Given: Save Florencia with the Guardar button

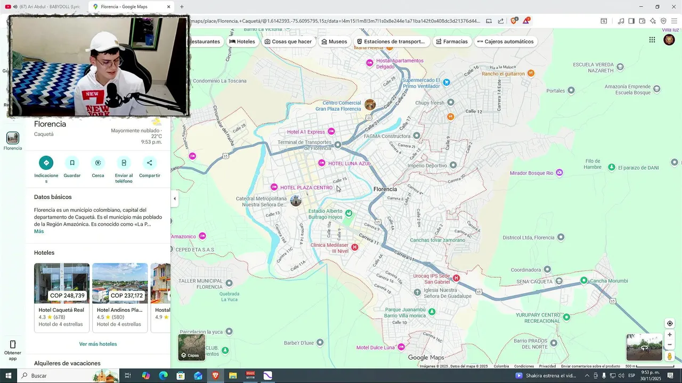Looking at the screenshot, I should [x=72, y=163].
